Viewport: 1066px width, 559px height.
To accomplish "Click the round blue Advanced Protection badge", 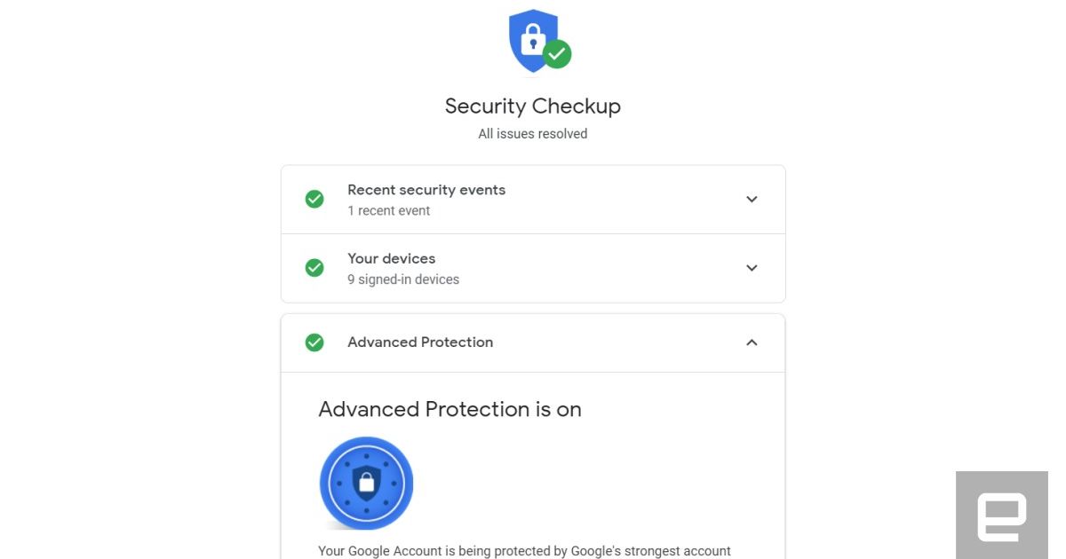I will point(366,483).
